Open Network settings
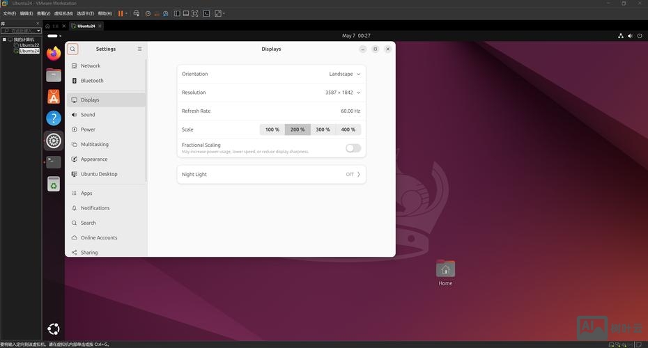Viewport: 648px width, 348px height. pyautogui.click(x=106, y=66)
